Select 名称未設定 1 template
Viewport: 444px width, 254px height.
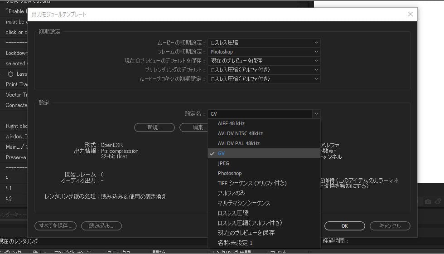[x=264, y=243]
